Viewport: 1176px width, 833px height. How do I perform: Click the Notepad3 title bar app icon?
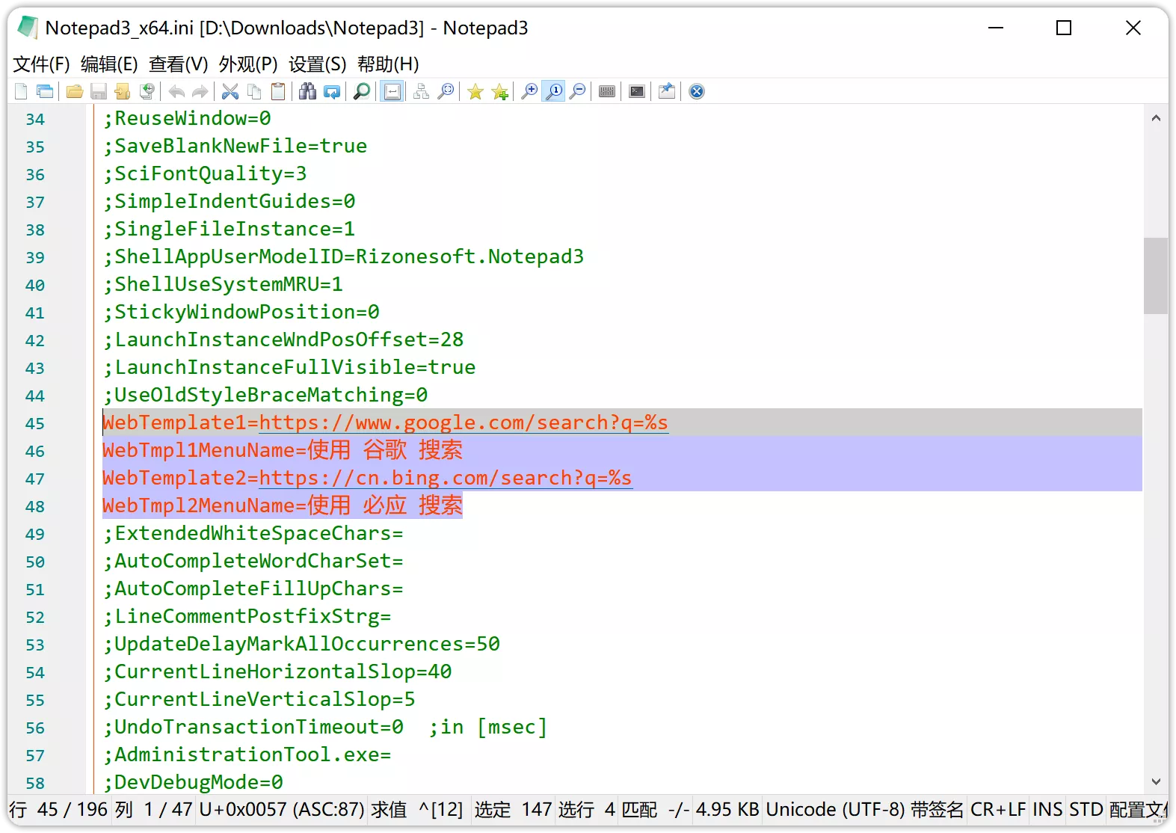tap(28, 28)
